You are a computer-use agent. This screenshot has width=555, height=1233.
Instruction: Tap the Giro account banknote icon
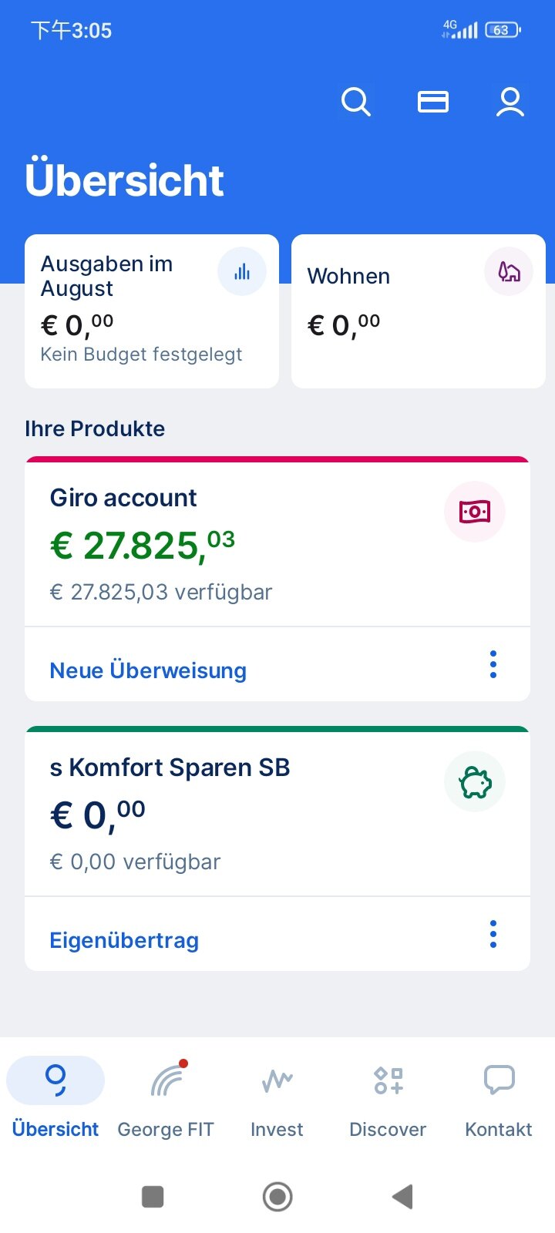coord(475,512)
